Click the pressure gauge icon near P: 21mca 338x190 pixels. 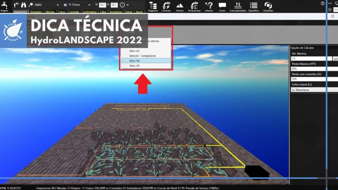point(65,5)
